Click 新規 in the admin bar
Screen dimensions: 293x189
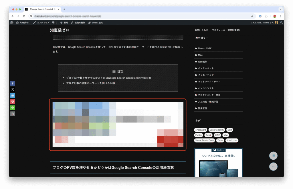pyautogui.click(x=64, y=23)
